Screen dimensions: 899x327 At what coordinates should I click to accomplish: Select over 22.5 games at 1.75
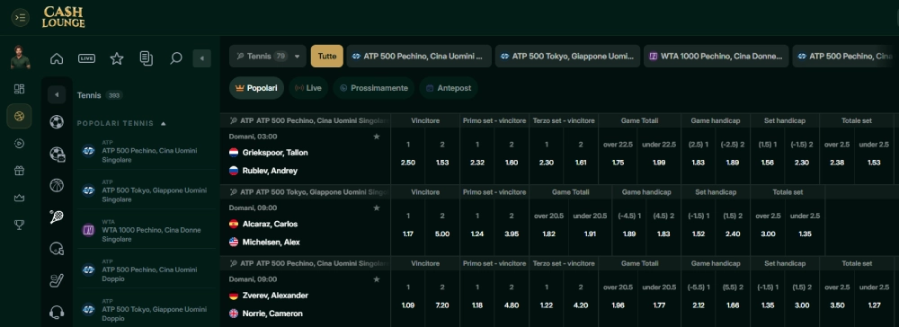coord(619,155)
